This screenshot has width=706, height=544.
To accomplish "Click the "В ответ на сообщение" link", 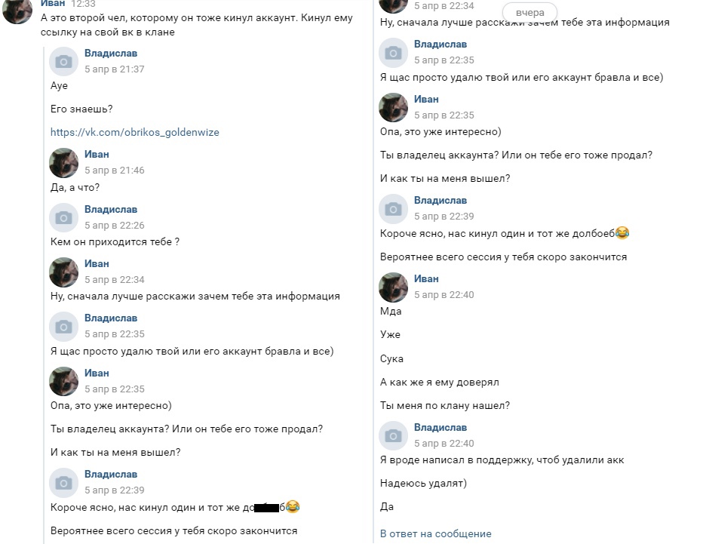I will (x=435, y=533).
